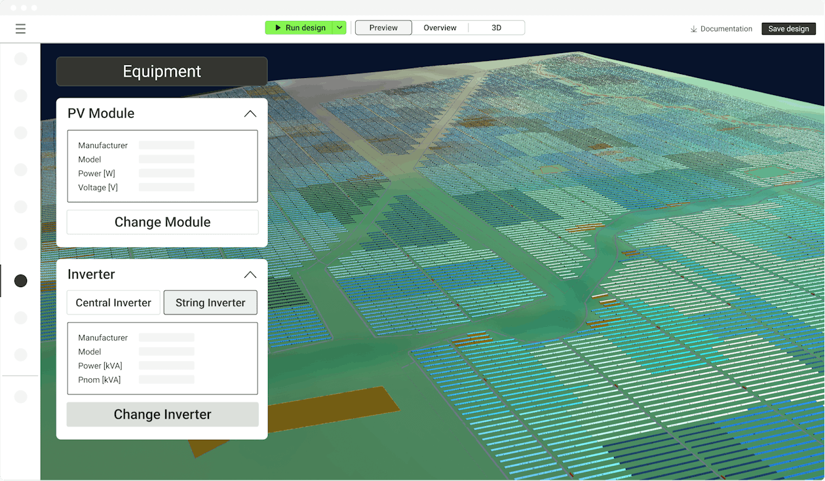Collapse the Inverter section
The height and width of the screenshot is (481, 825).
point(250,275)
